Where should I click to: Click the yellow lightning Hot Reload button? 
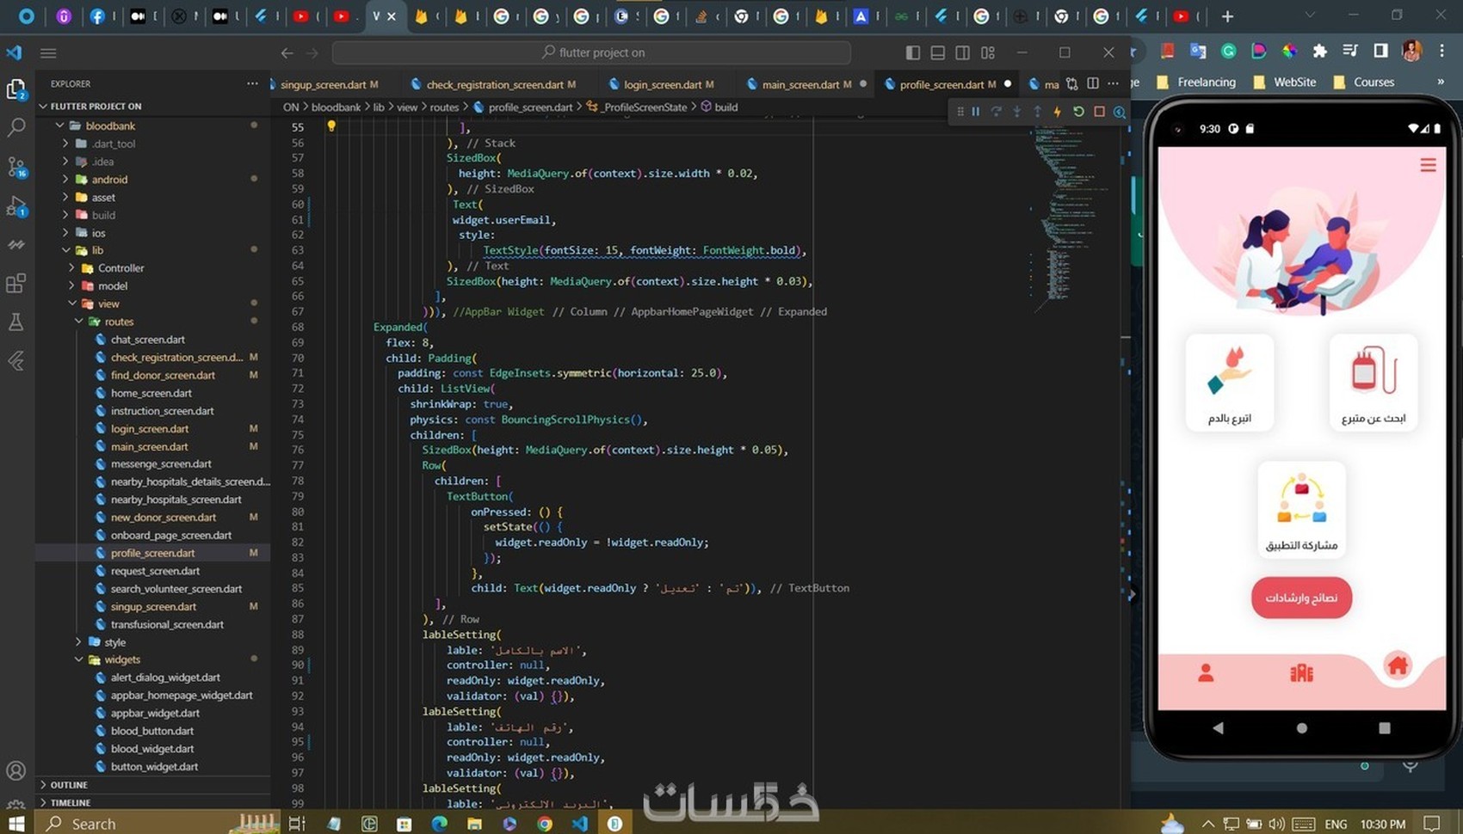click(1057, 112)
